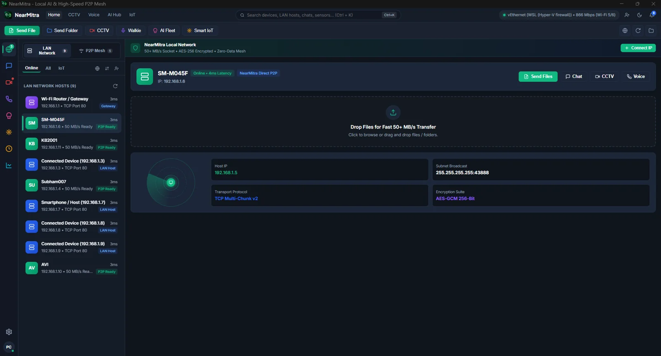Screen dimensions: 661x356
Task: Click the drop files upload area
Action: click(393, 122)
